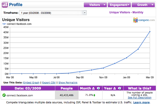Viewport: 157px width, 104px height.
Task: Open the Visitors dropdown menu
Action: coord(95,5)
